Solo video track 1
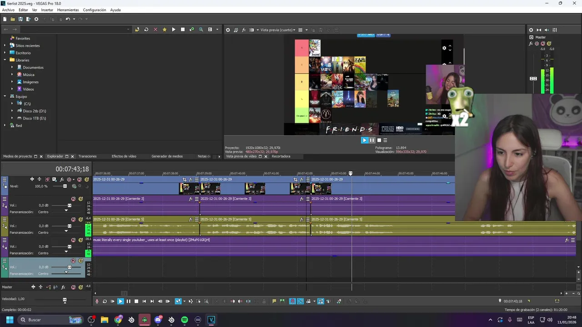Image resolution: width=582 pixels, height=327 pixels. 86,179
